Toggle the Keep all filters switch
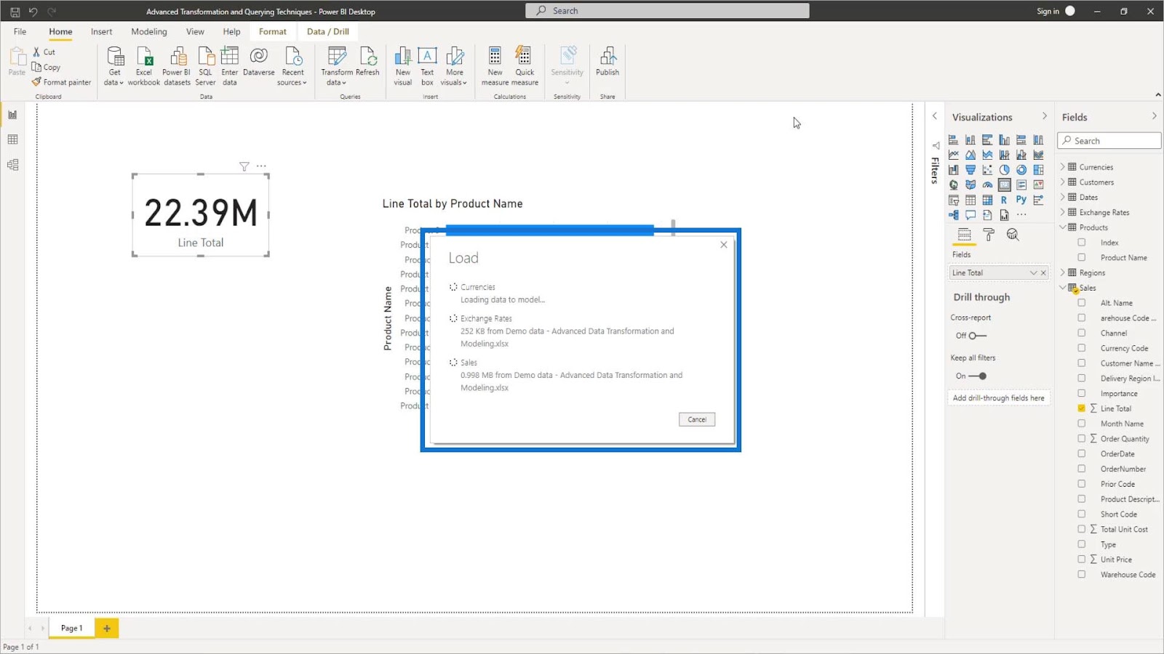The image size is (1164, 654). tap(978, 376)
